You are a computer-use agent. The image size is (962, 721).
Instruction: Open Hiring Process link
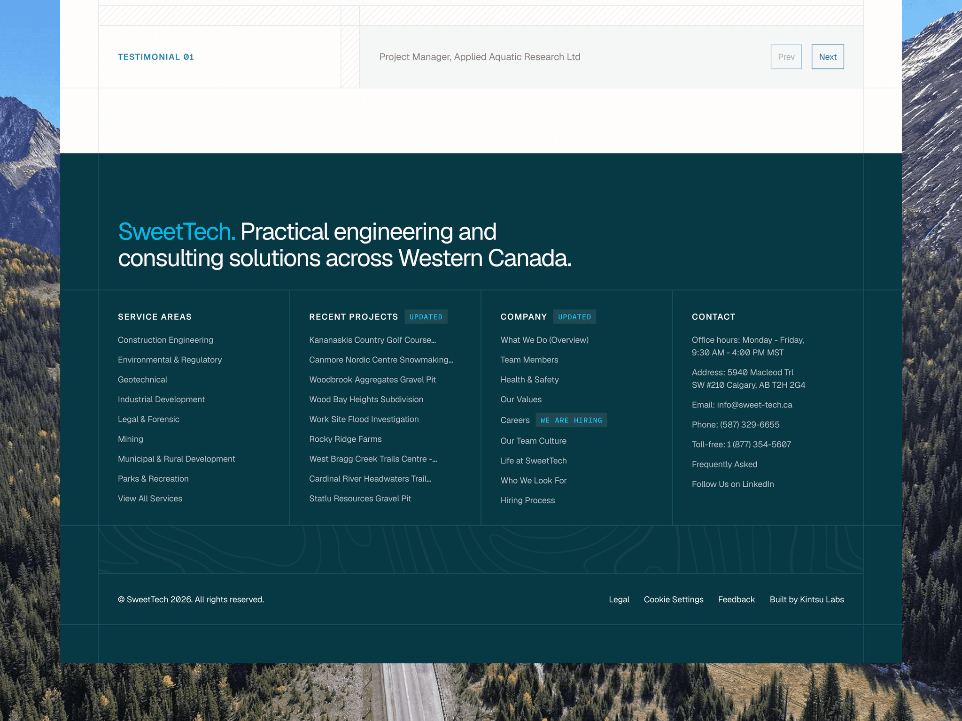(528, 500)
